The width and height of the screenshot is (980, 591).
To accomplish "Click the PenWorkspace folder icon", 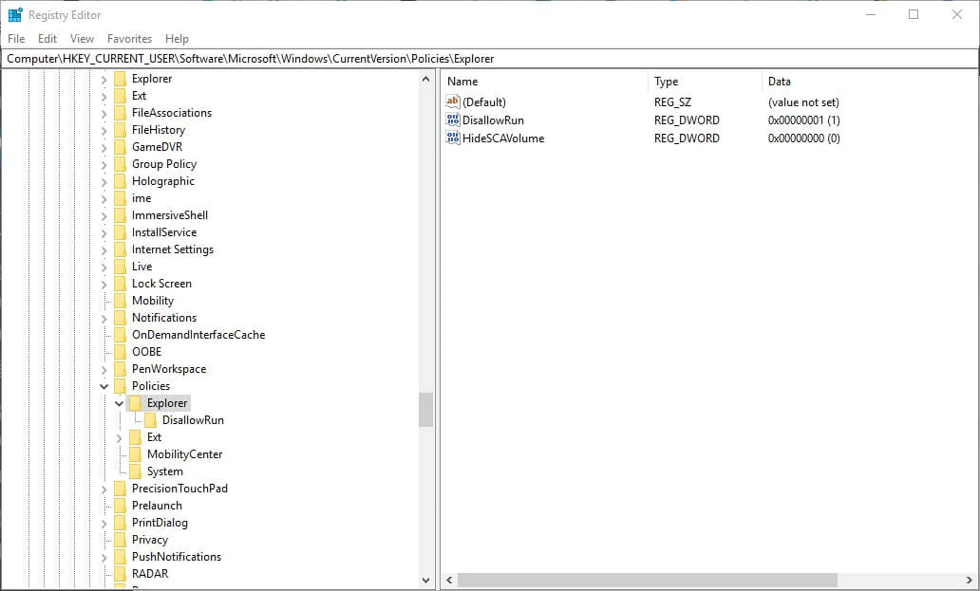I will pyautogui.click(x=120, y=369).
